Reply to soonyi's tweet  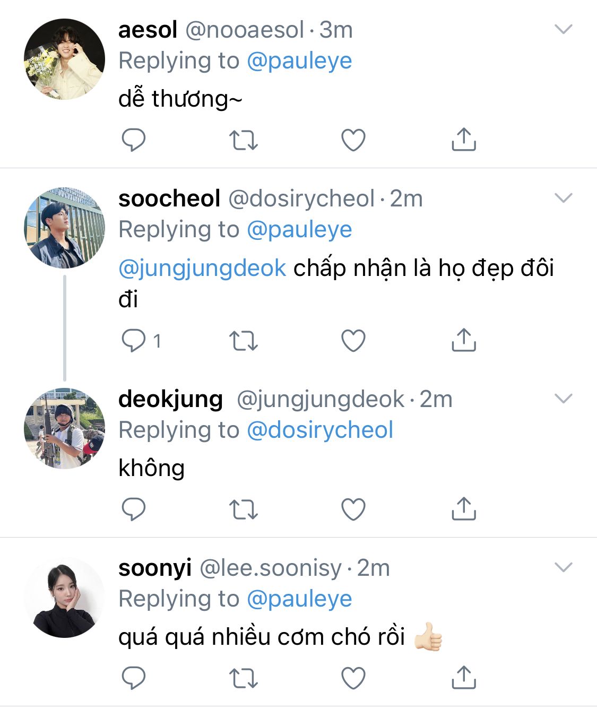point(134,678)
